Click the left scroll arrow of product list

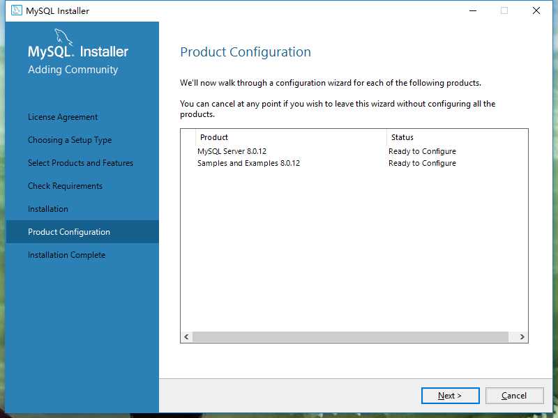[186, 336]
